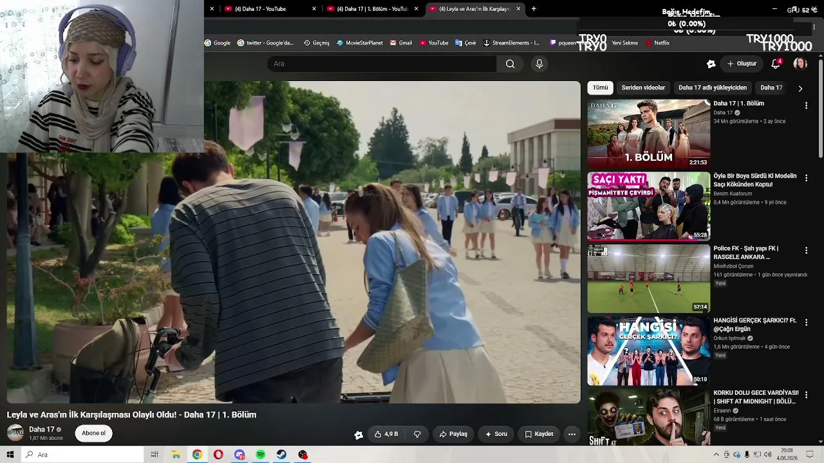Dislike the video with thumbs down
Viewport: 824px width, 463px height.
[417, 434]
